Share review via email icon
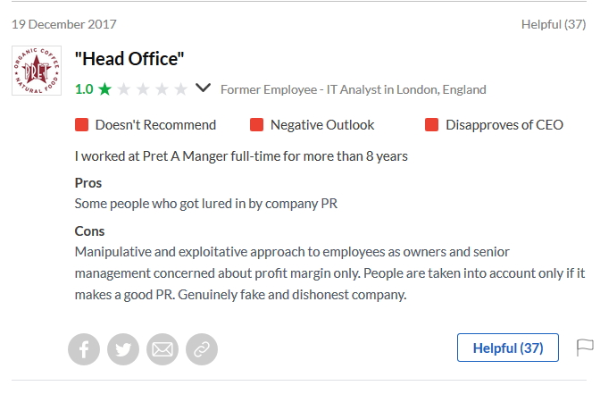Screen dimensions: 600x394 click(162, 349)
